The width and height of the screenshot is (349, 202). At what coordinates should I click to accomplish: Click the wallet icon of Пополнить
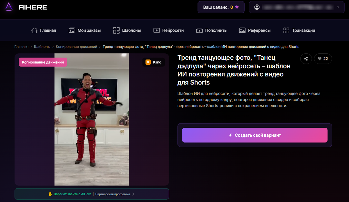(200, 30)
